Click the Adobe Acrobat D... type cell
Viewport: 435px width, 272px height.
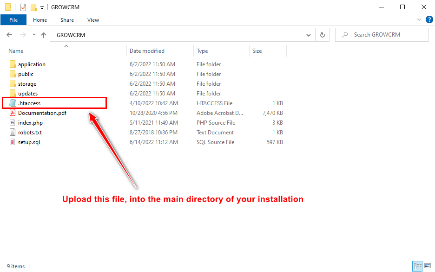(x=220, y=113)
